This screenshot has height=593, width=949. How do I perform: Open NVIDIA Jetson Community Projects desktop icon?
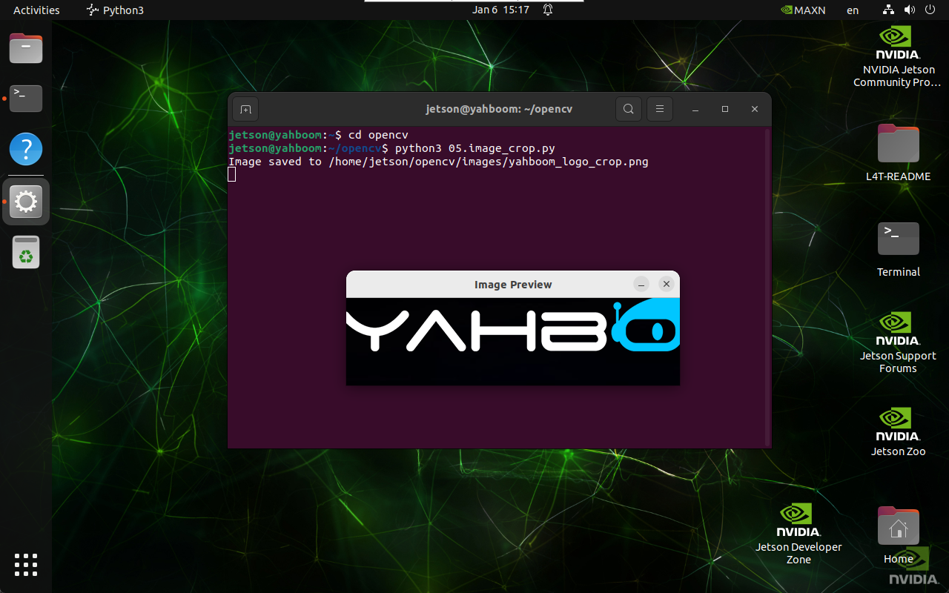coord(897,57)
